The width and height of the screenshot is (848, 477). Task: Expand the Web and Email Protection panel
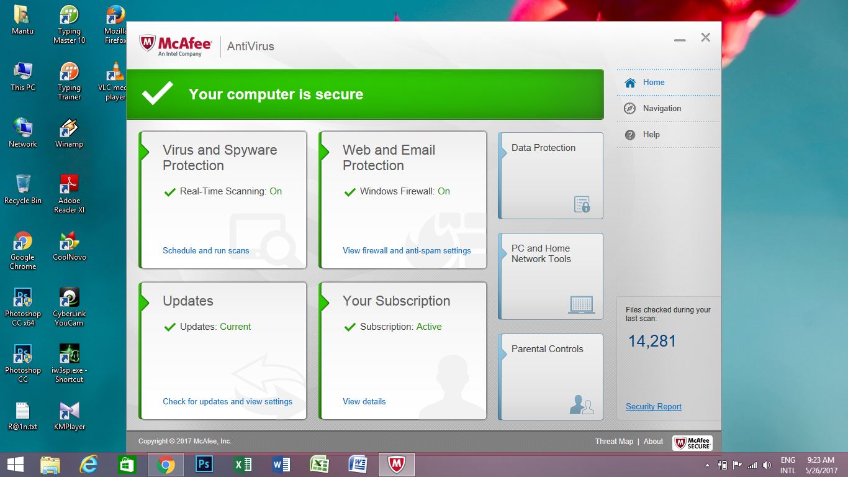click(325, 151)
